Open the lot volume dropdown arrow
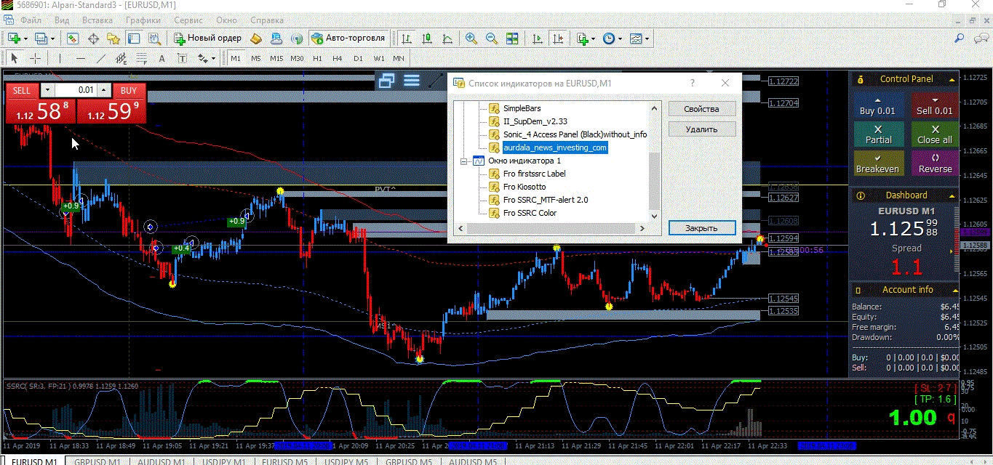The width and height of the screenshot is (993, 465). [47, 90]
